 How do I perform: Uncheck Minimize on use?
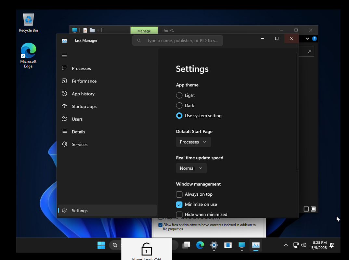point(179,204)
